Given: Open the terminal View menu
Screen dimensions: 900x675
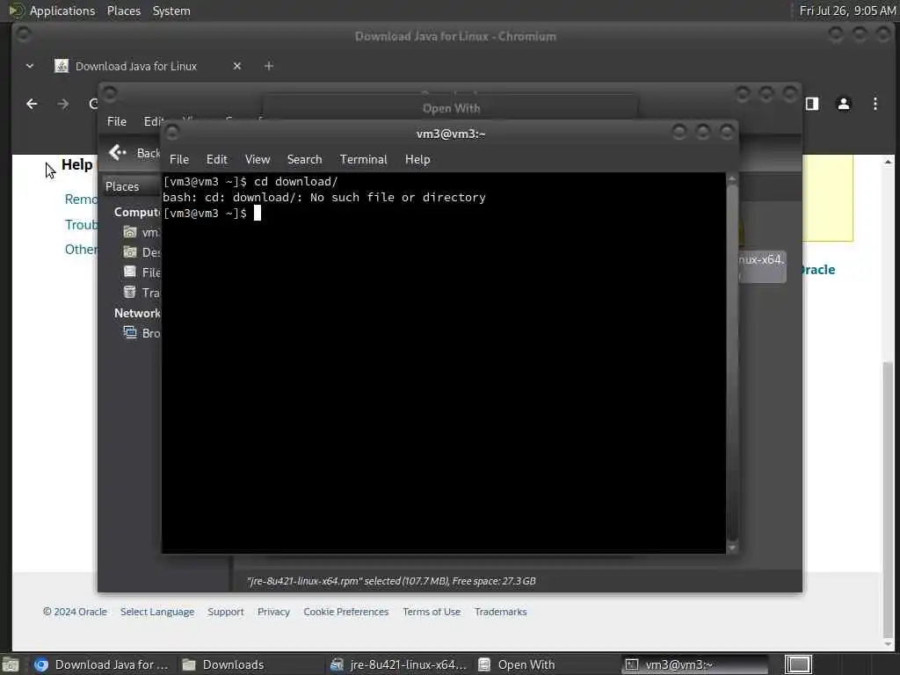Looking at the screenshot, I should [258, 160].
